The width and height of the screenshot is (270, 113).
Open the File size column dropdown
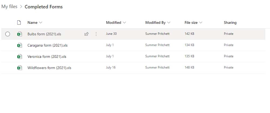201,23
